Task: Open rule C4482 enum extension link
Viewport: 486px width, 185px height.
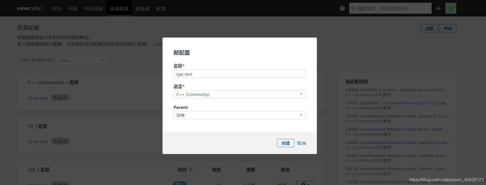Action: click(x=397, y=129)
